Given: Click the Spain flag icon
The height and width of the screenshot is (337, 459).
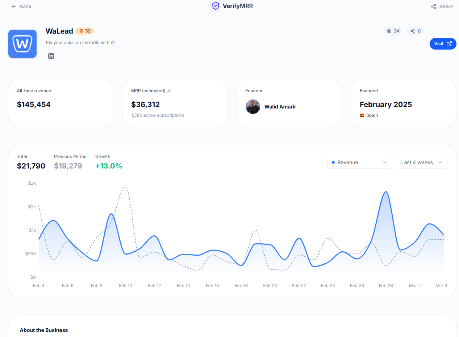Looking at the screenshot, I should coord(362,115).
